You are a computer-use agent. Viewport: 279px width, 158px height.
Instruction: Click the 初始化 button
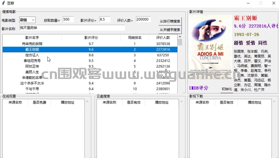coord(227,89)
